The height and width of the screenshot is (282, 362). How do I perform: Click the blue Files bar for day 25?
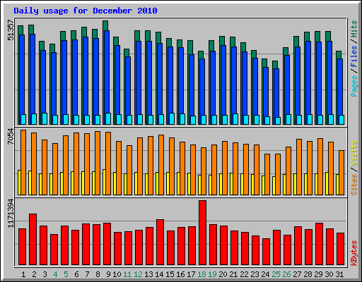(276, 93)
